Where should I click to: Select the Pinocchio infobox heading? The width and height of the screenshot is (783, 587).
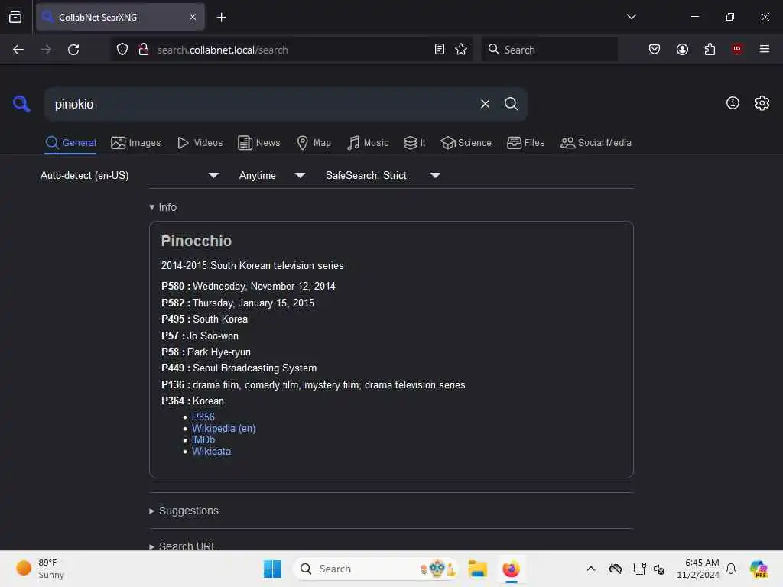click(197, 241)
